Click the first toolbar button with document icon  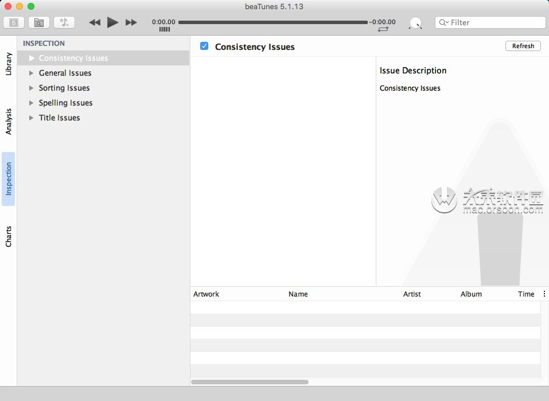pos(14,22)
